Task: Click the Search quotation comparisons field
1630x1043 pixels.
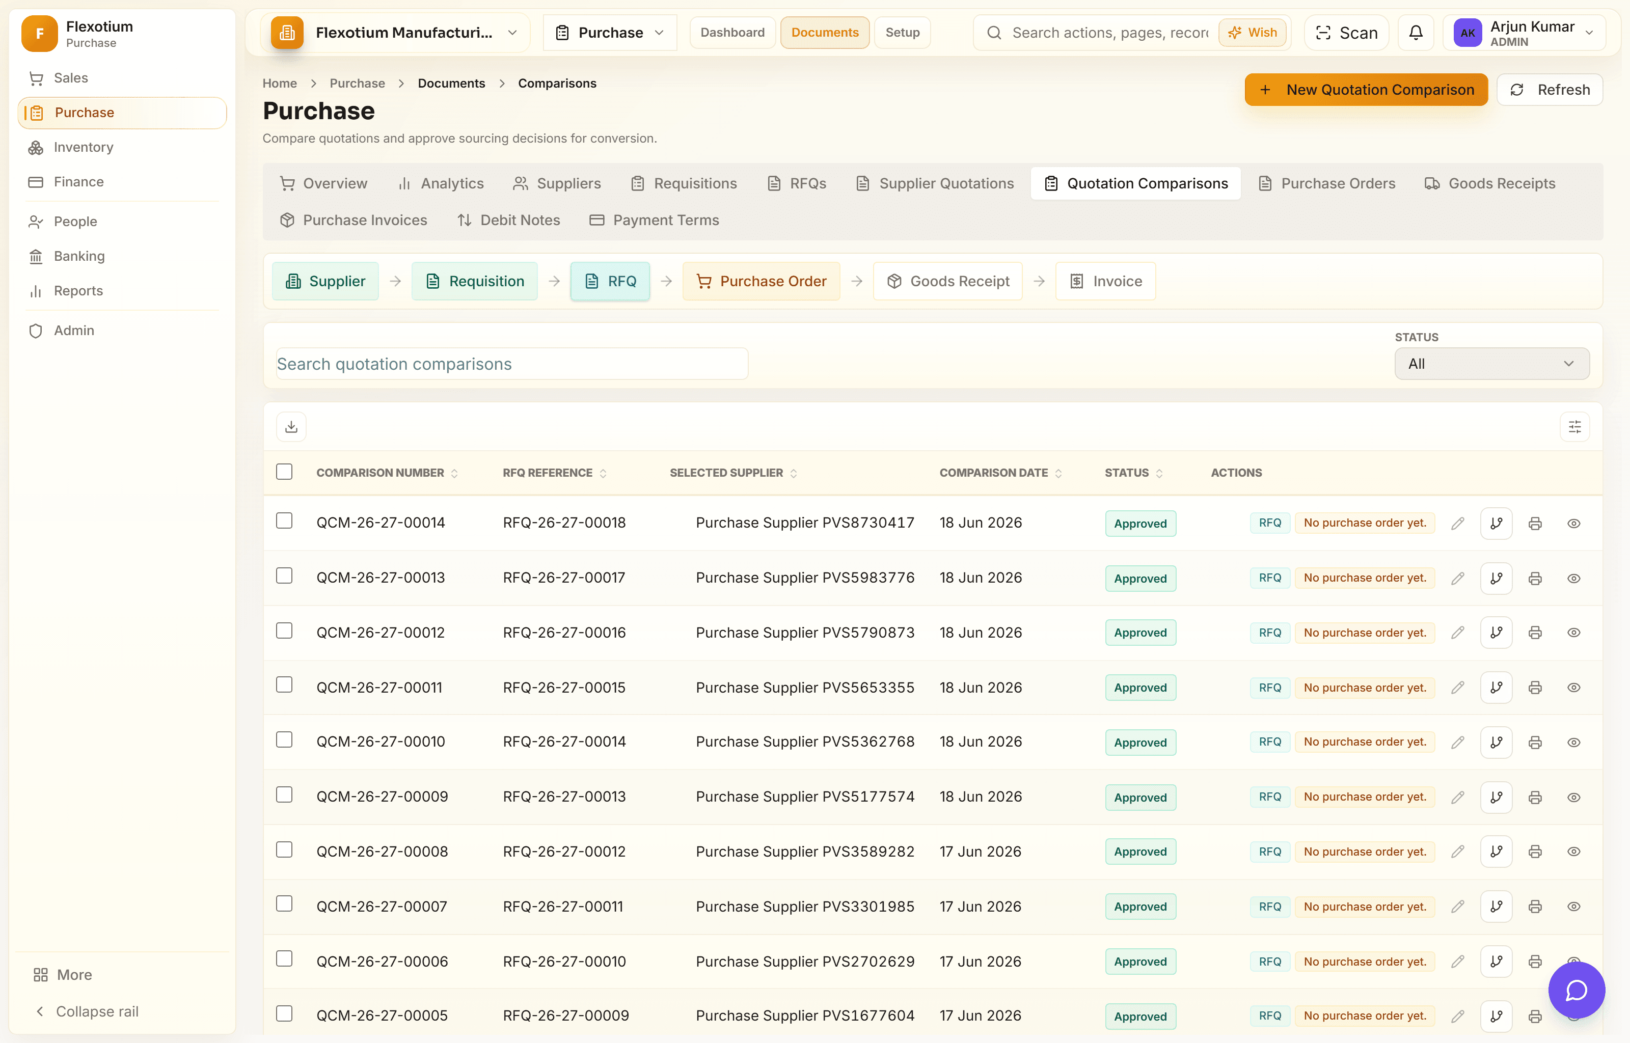Action: pyautogui.click(x=512, y=364)
